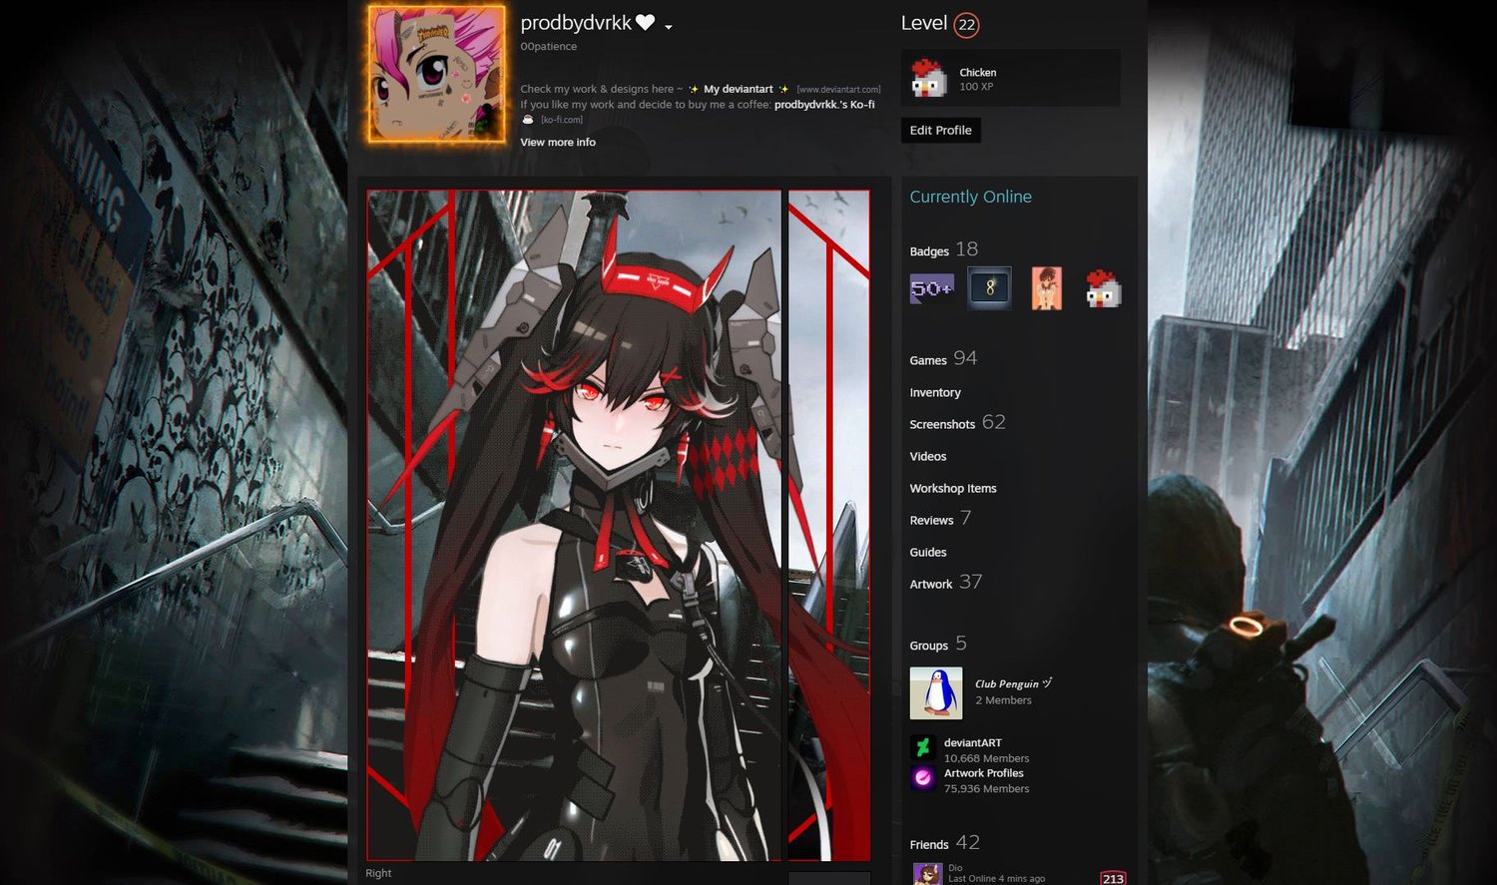Click the Level 22 badge circle

[966, 25]
